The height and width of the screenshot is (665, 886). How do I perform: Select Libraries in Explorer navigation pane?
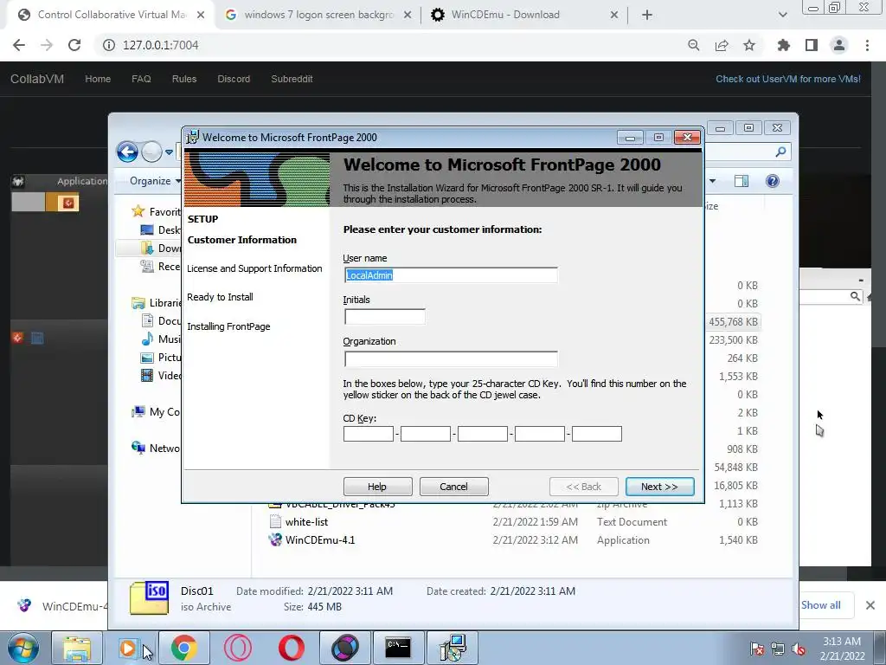pos(157,303)
